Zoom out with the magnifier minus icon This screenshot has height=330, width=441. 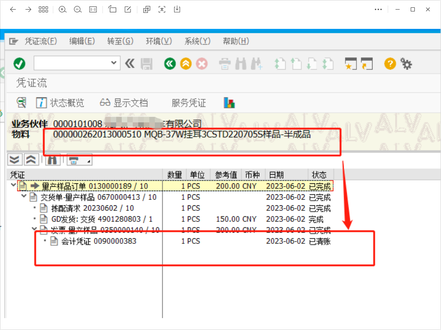[78, 10]
